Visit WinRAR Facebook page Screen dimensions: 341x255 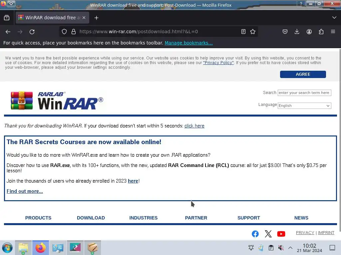click(255, 234)
